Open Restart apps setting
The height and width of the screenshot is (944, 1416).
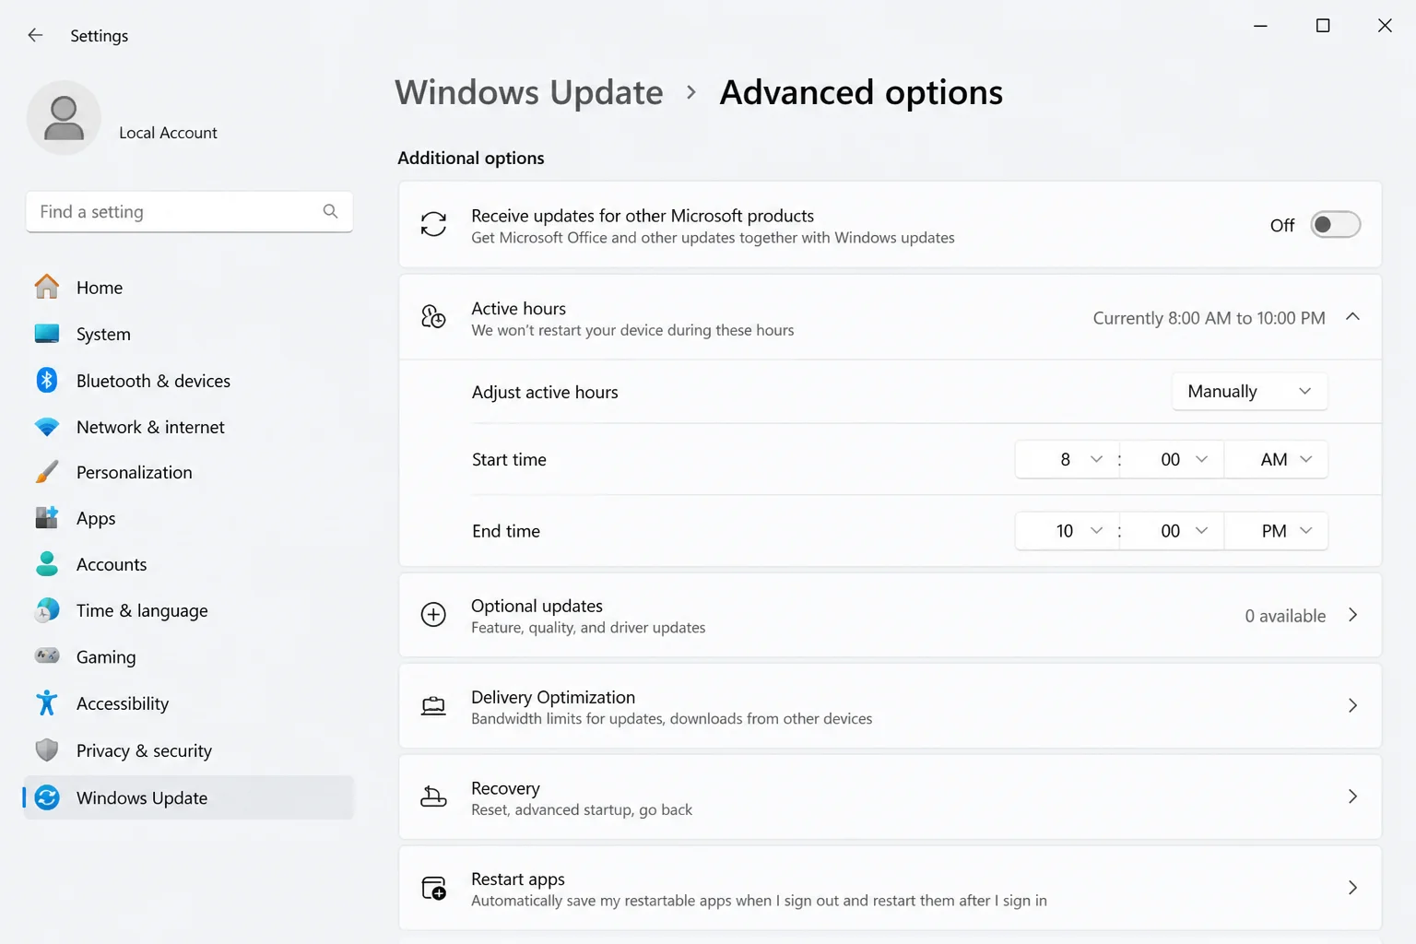[890, 889]
